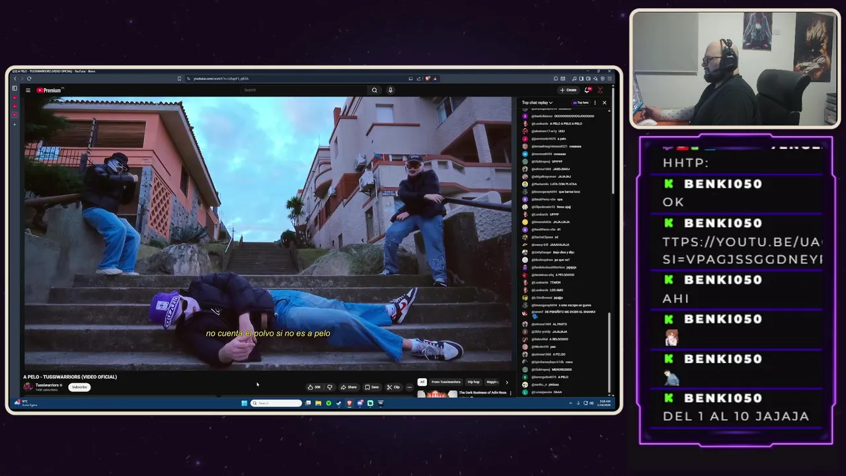Open the Top fans badge button

point(580,102)
